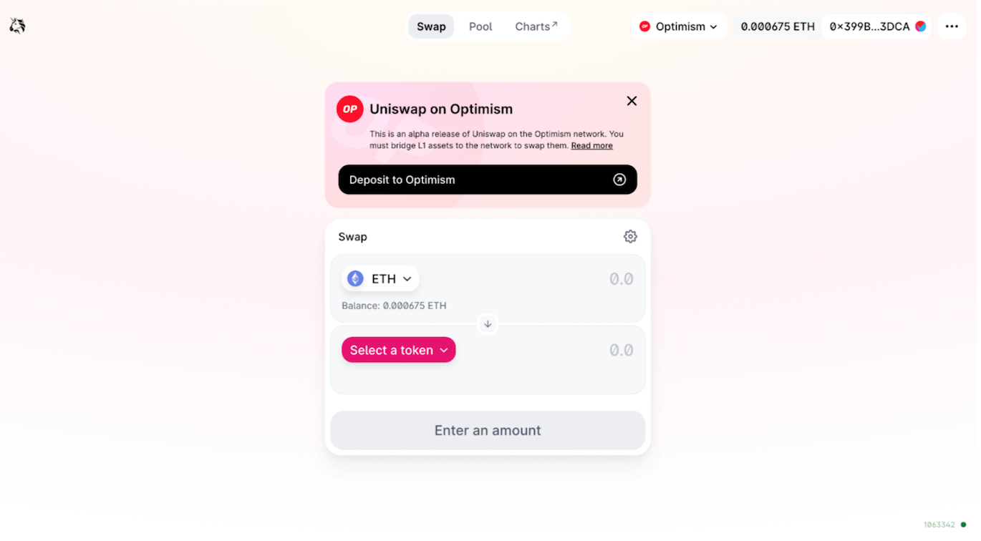Click the Deposit to Optimism button
Screen dimensions: 981x541
[488, 180]
